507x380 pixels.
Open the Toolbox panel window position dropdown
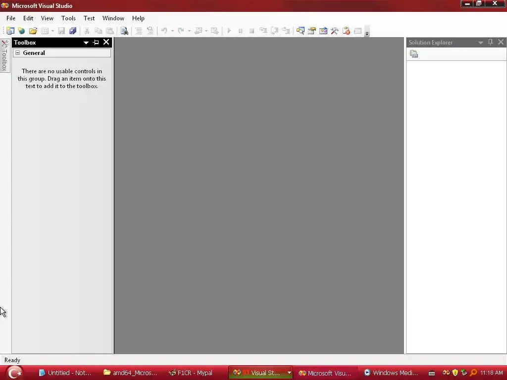[x=86, y=43]
